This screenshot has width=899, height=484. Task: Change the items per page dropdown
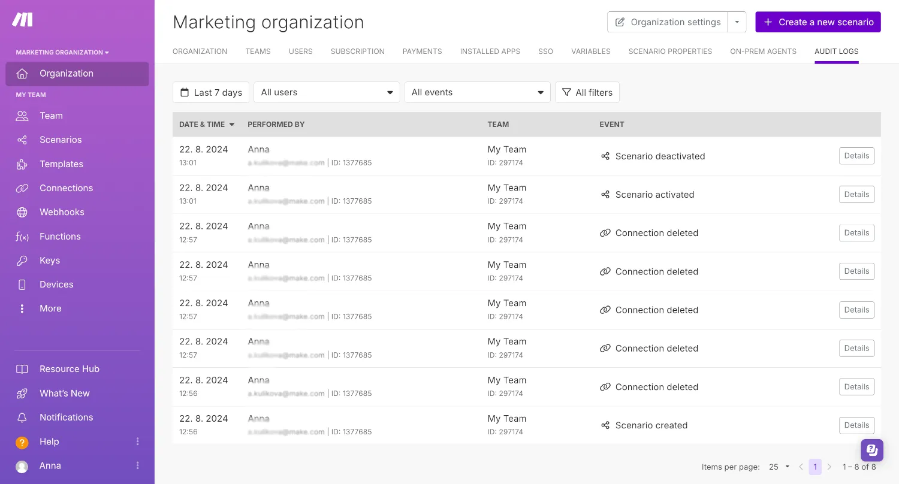[x=779, y=467]
